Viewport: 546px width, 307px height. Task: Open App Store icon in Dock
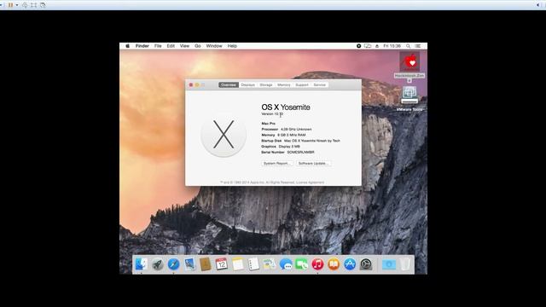(350, 264)
